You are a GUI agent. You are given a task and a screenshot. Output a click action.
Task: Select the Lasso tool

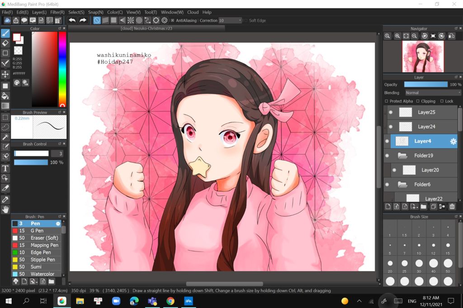[x=5, y=127]
